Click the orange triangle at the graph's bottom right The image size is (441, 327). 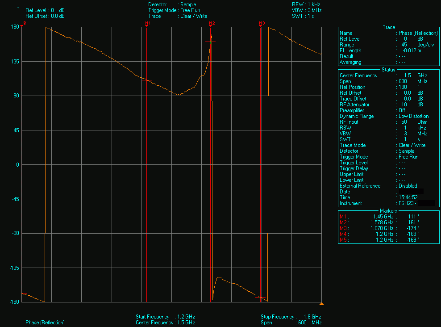[321, 304]
